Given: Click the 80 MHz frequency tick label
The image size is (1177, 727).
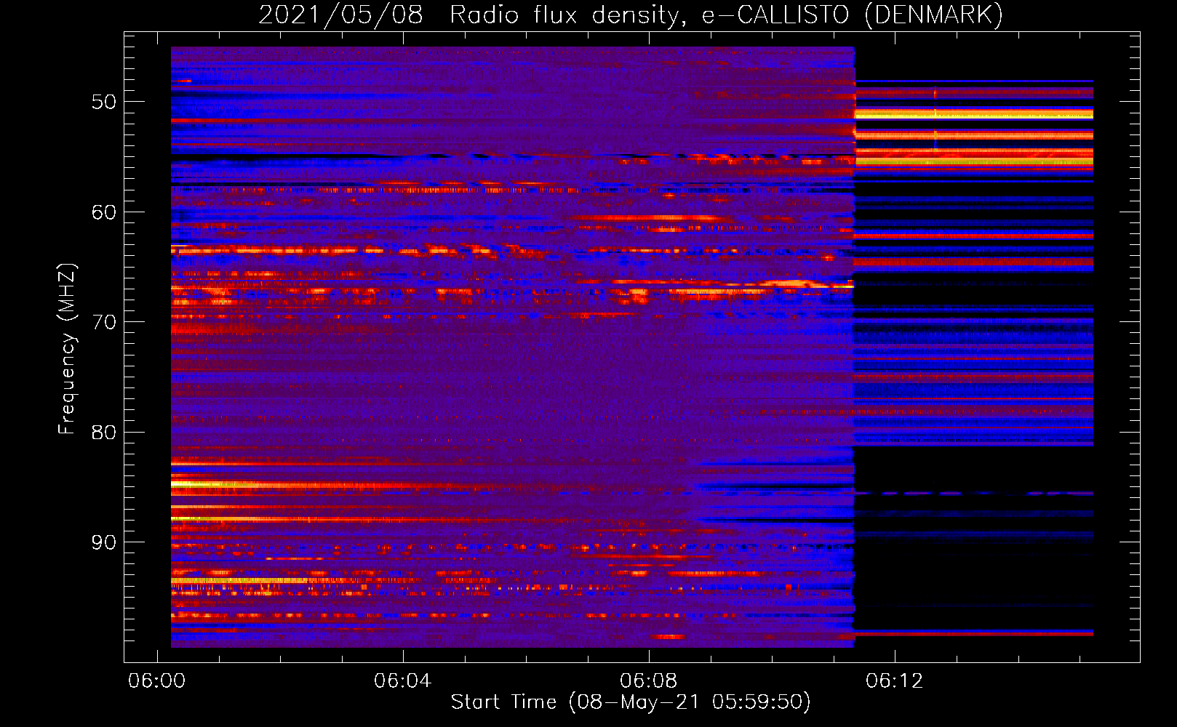Looking at the screenshot, I should [x=104, y=432].
